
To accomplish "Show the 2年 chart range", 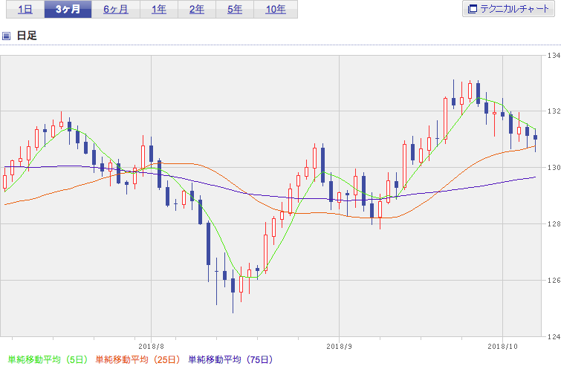I will coord(197,10).
